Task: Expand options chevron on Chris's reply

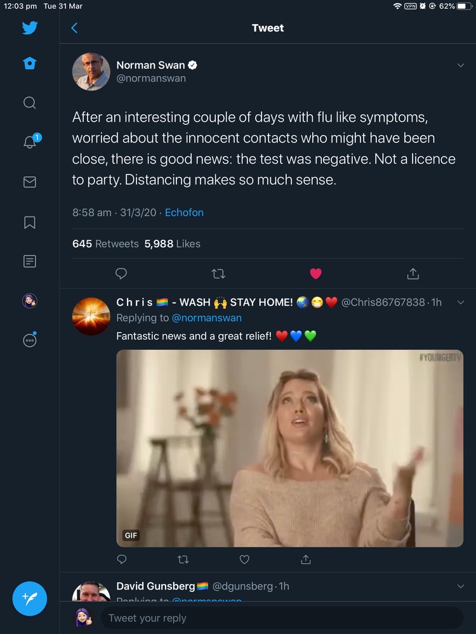Action: pyautogui.click(x=461, y=302)
